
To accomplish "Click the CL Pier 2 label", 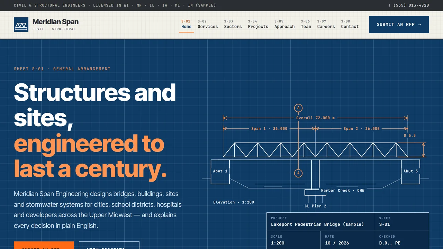I will tap(315, 206).
